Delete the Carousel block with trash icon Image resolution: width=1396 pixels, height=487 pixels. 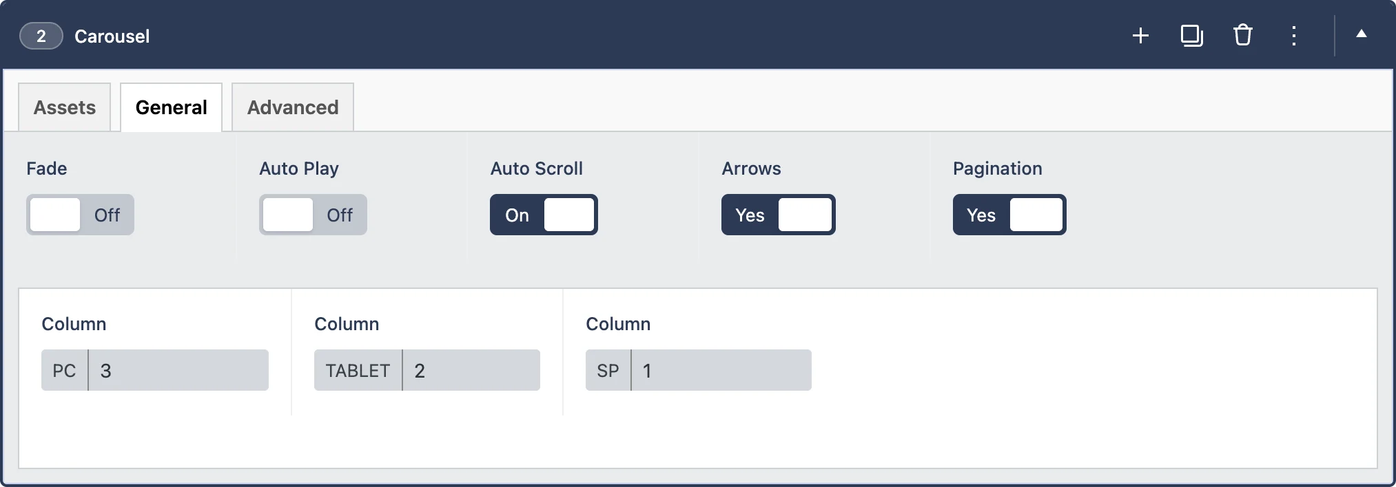coord(1242,35)
